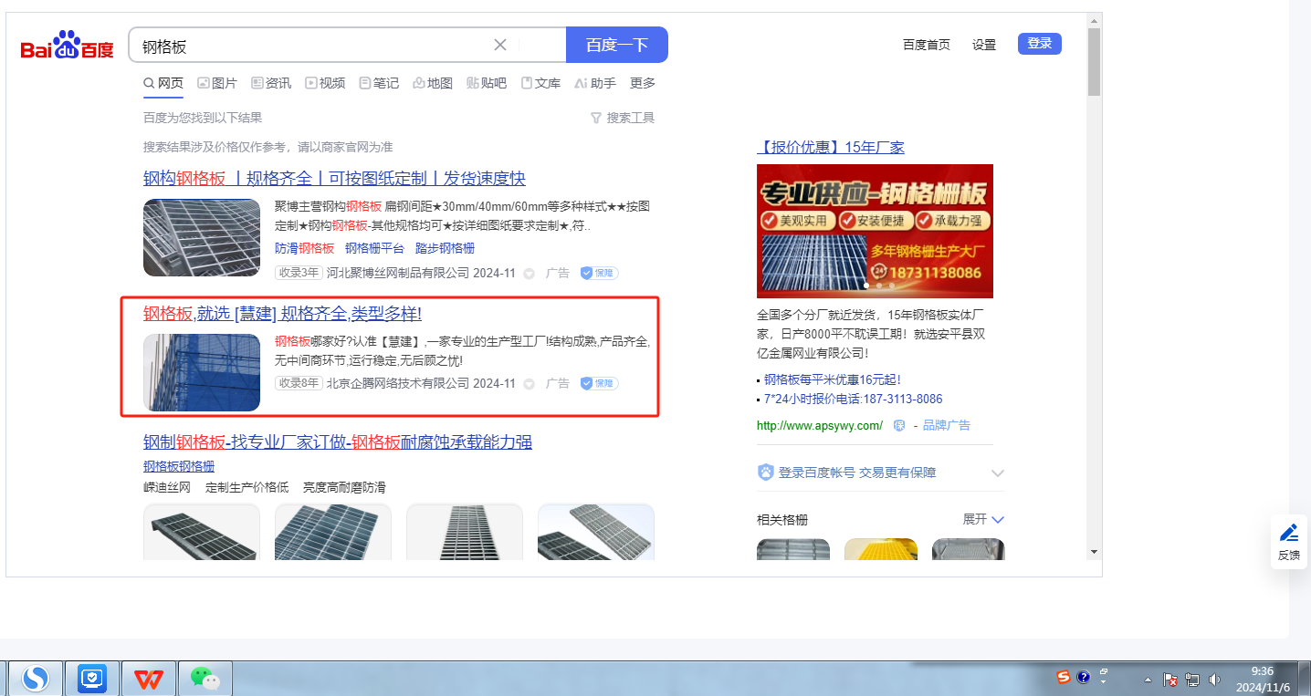1311x696 pixels.
Task: Click the thumbnail of the 聚博 steel grating result
Action: point(202,237)
